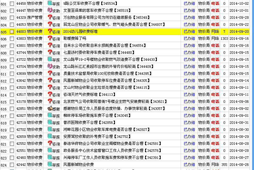Open the 取暖费降了吗 inquiry
Screen dimensions: 254x170
[75, 39]
